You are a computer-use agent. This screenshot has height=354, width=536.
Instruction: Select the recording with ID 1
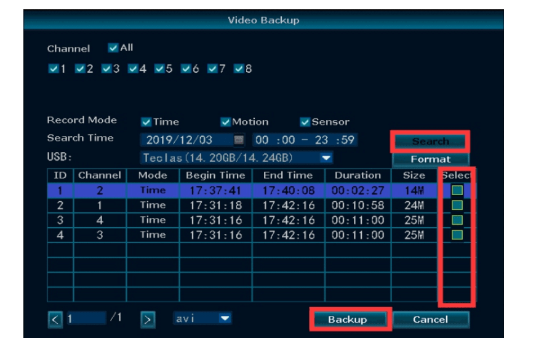coord(457,191)
